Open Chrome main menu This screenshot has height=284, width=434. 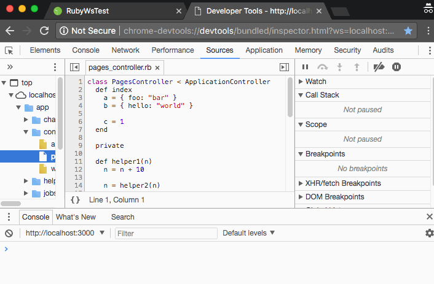(x=428, y=31)
